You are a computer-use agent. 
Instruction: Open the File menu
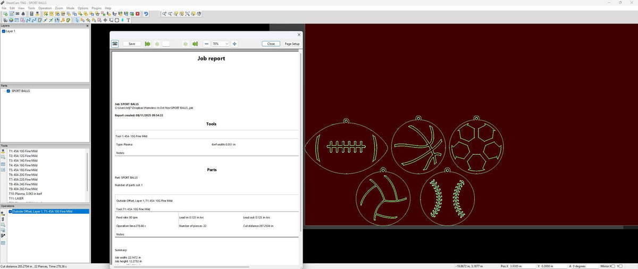tap(4, 9)
